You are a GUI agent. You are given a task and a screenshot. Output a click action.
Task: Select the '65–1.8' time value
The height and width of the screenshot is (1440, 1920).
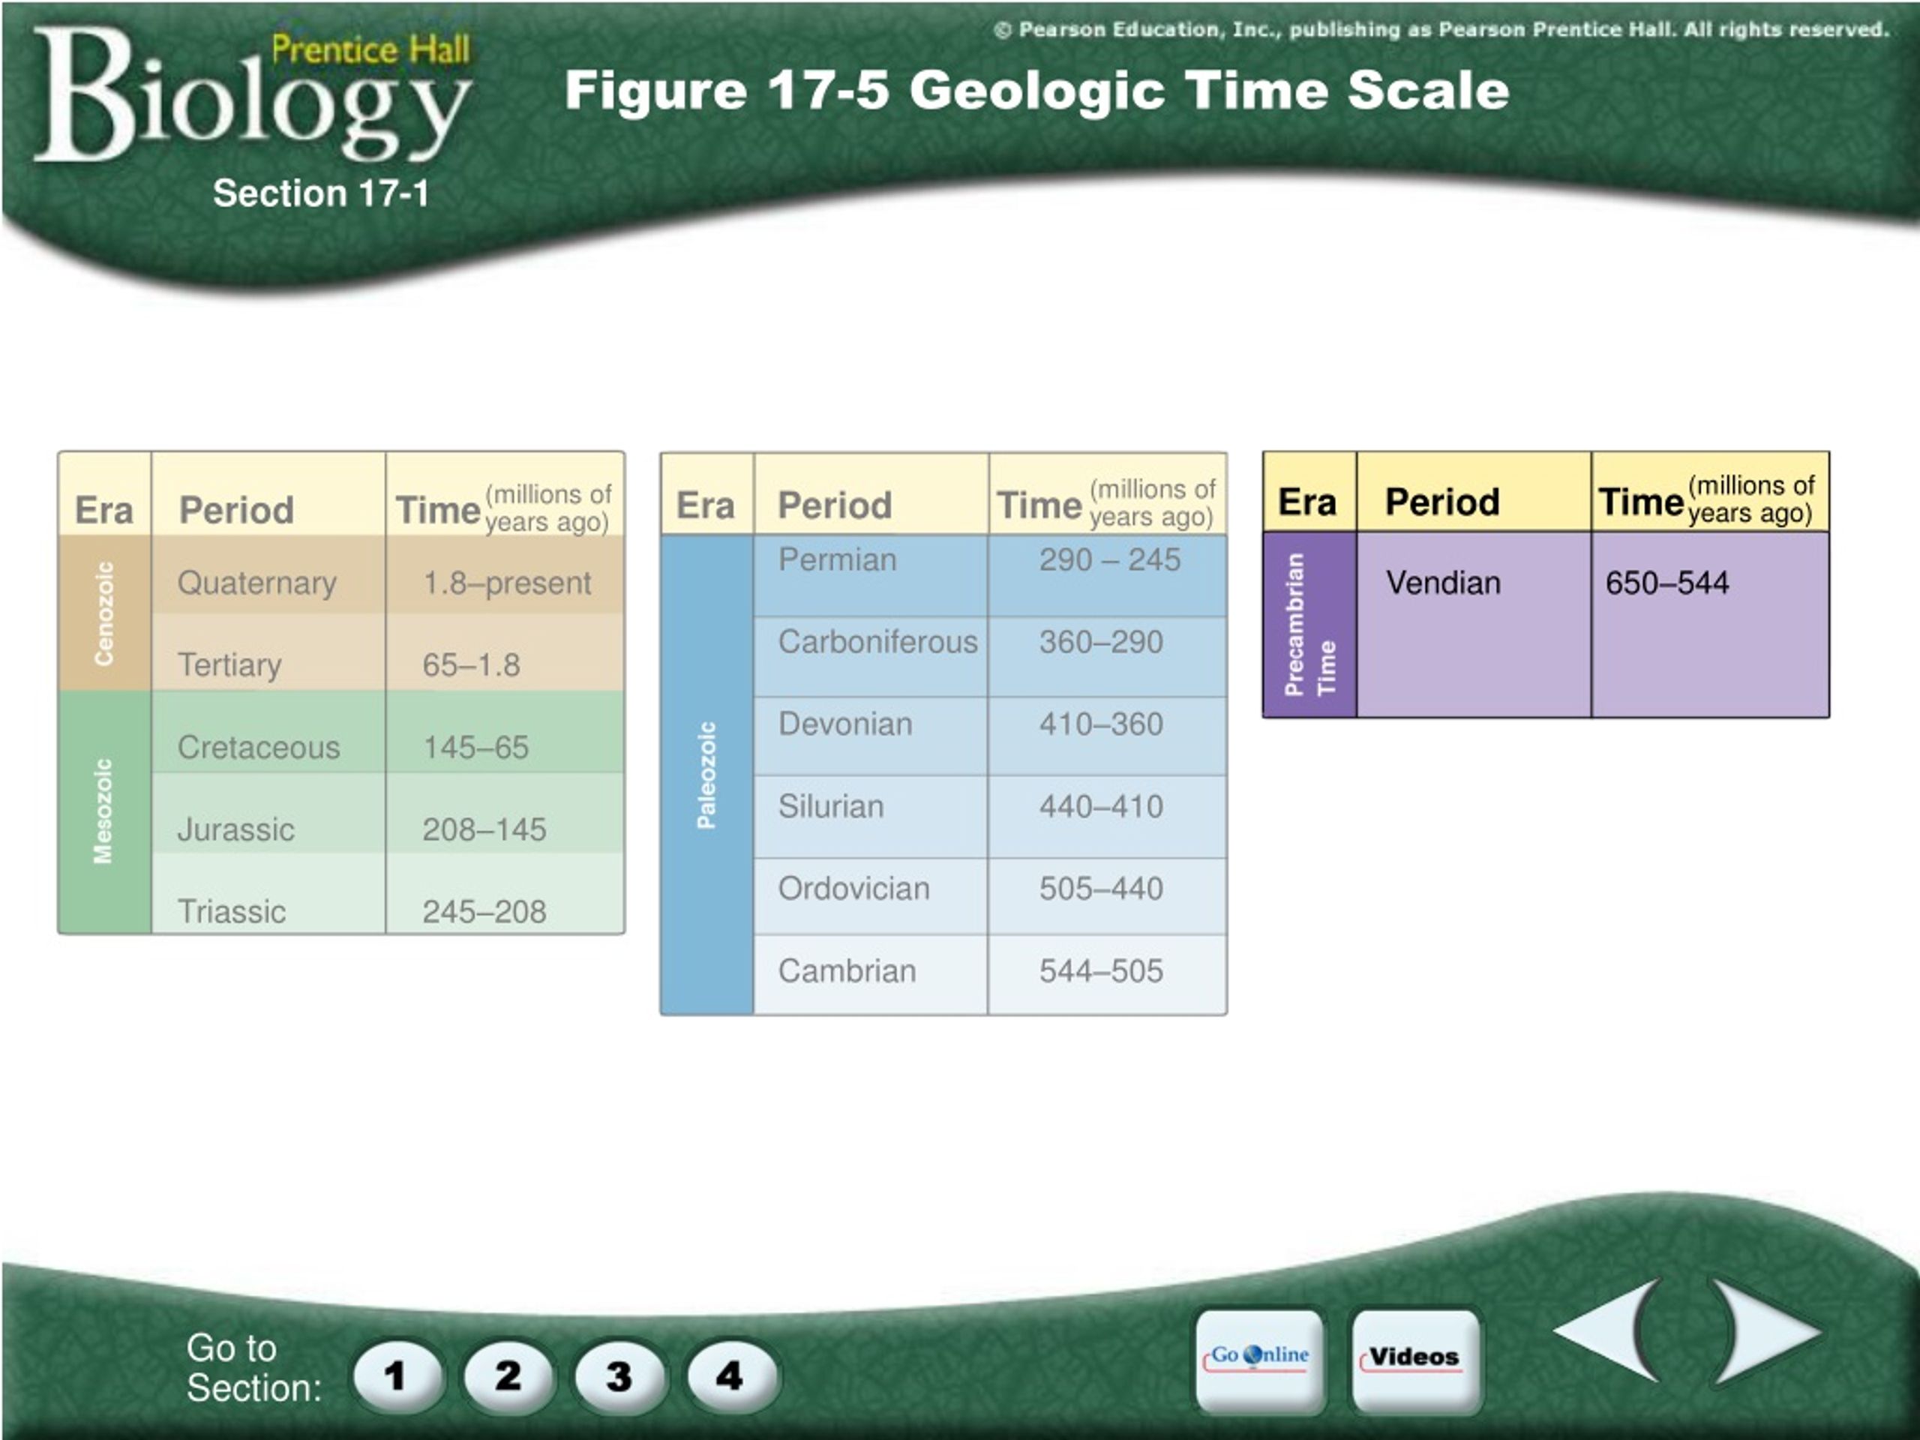pos(471,665)
